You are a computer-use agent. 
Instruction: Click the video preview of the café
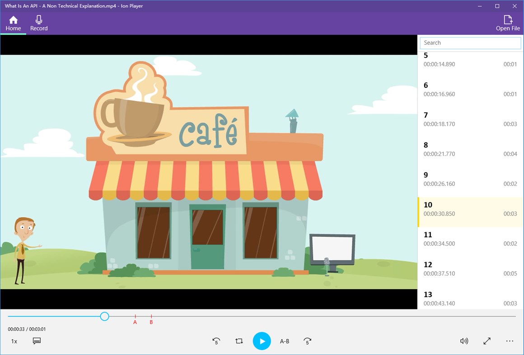coord(209,172)
